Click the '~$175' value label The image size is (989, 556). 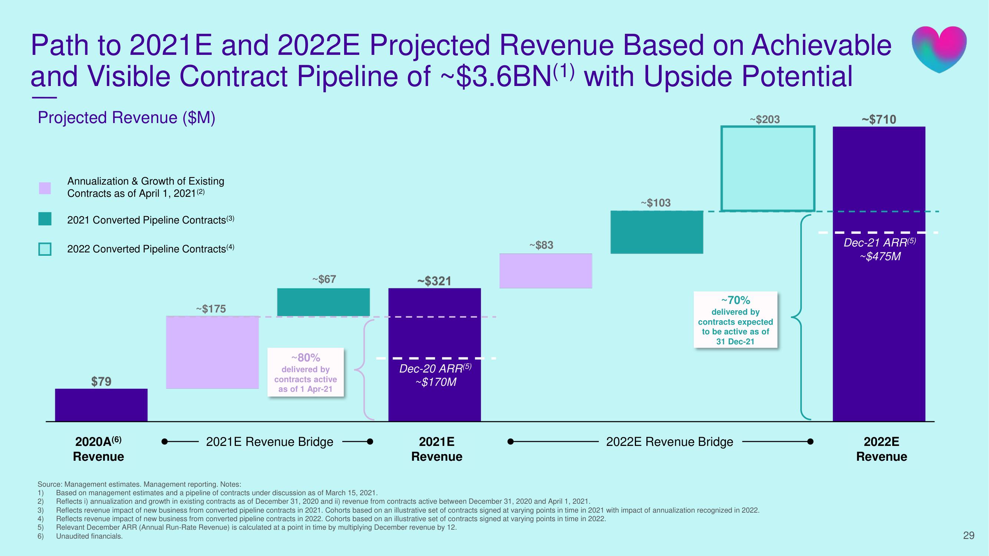point(211,308)
